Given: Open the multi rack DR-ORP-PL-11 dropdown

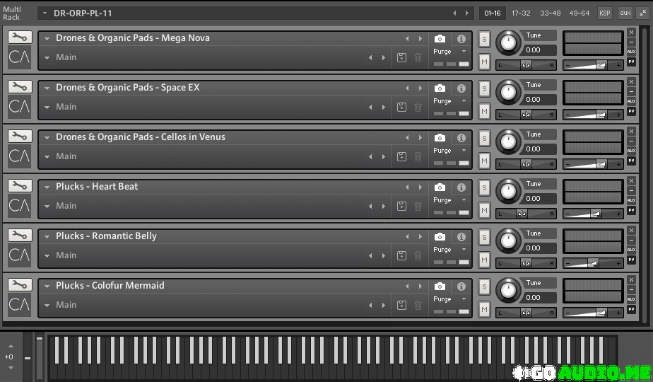Looking at the screenshot, I should click(x=45, y=13).
